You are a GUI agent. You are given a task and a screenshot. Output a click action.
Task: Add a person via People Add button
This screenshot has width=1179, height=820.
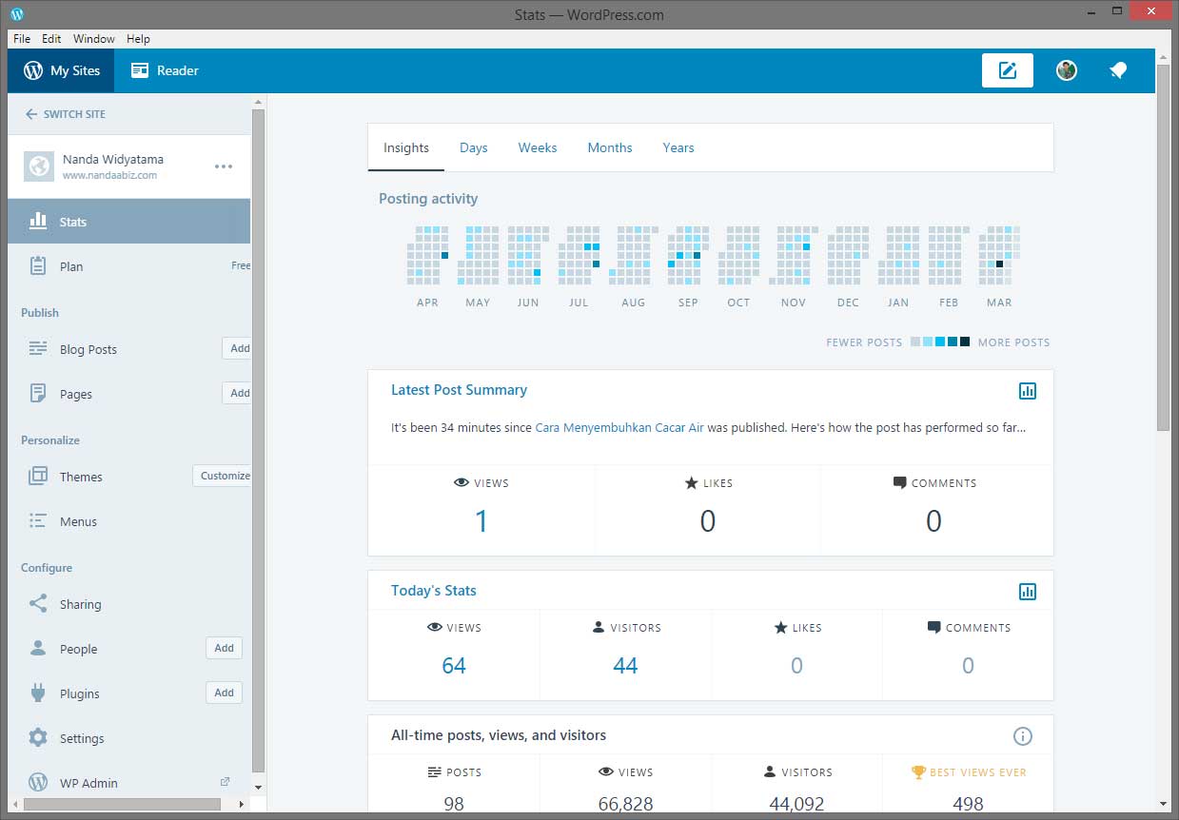pyautogui.click(x=224, y=648)
